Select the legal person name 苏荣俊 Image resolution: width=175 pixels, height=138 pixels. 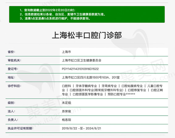[x=66, y=111]
